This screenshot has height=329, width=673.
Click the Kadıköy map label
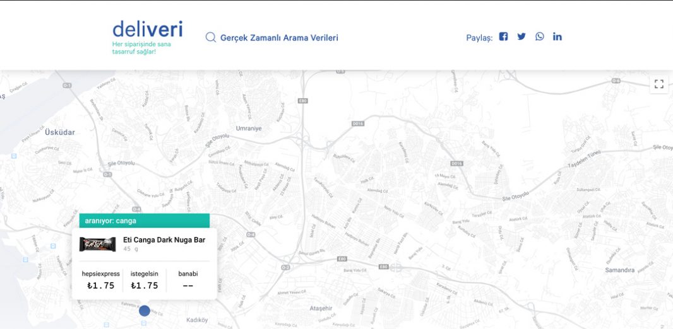pos(197,320)
